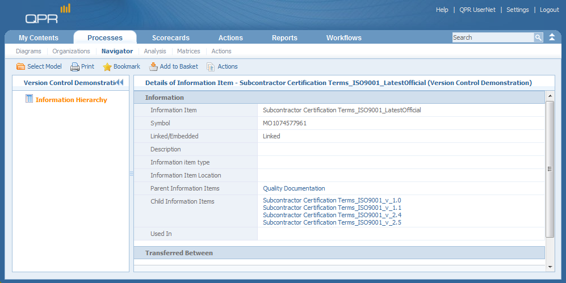Open child item ISO9001_v_1.1 link

tap(332, 208)
